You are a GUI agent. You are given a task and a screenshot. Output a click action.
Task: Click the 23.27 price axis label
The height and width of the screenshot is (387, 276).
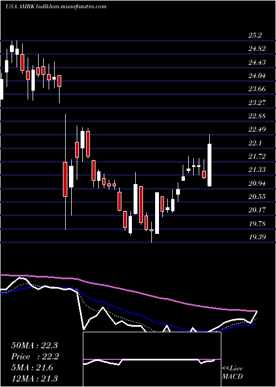click(257, 102)
